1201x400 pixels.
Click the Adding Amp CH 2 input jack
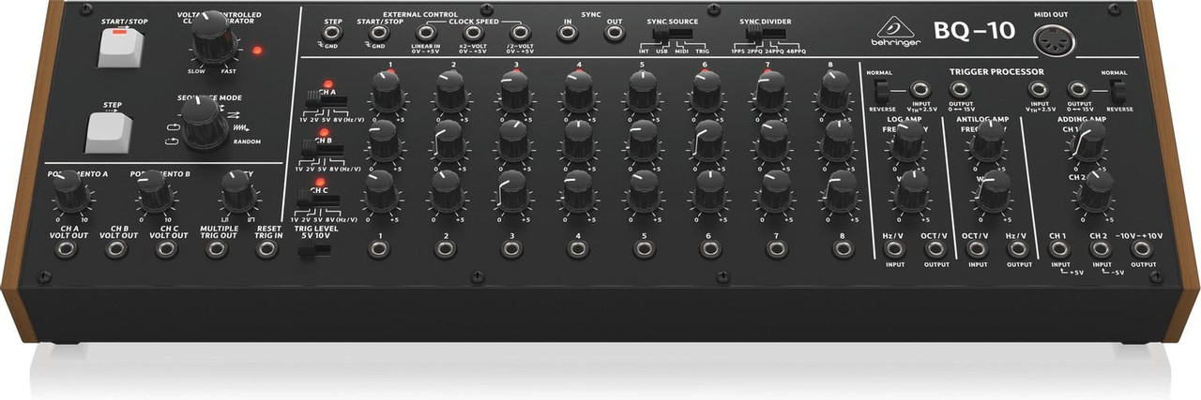pyautogui.click(x=1100, y=249)
